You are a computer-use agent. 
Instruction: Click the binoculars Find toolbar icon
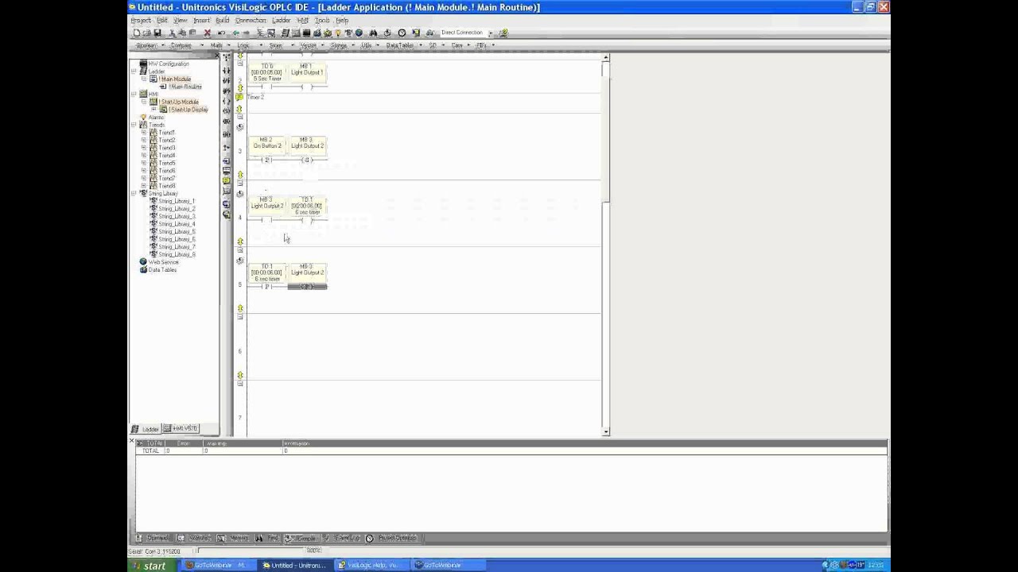373,33
